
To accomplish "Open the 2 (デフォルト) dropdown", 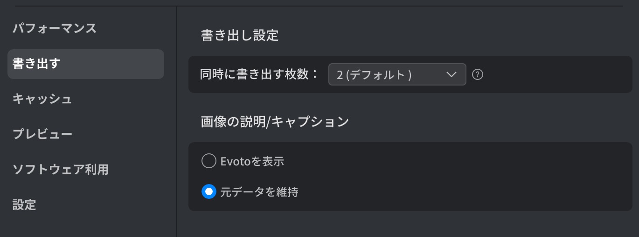I will (397, 74).
